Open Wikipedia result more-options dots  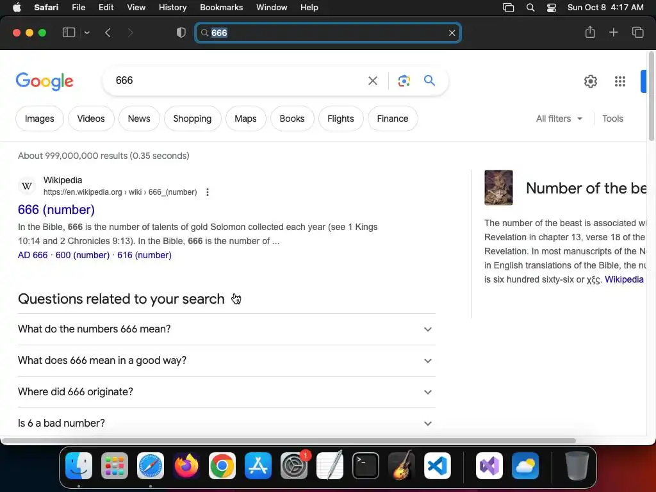coord(208,192)
